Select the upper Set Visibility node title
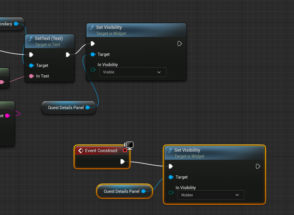The image size is (294, 215). (x=109, y=27)
